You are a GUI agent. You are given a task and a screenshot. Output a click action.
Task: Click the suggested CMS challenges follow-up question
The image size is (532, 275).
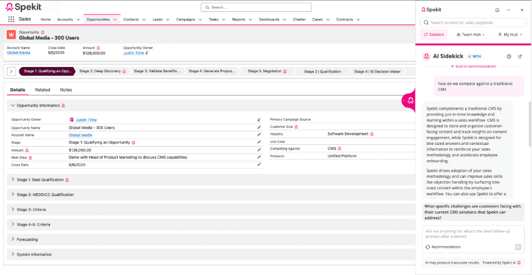coord(473,213)
